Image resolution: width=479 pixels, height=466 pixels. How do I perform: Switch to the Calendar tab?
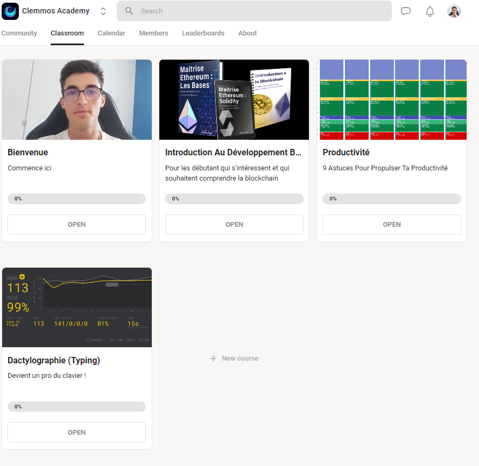pos(111,33)
